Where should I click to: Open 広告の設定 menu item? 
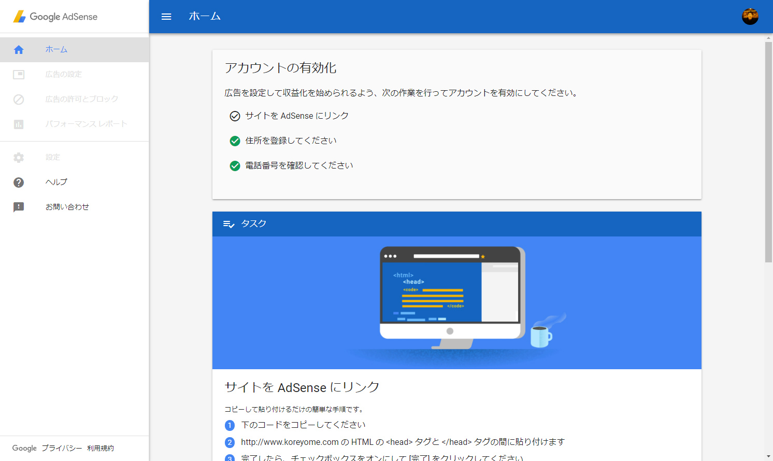pyautogui.click(x=75, y=75)
